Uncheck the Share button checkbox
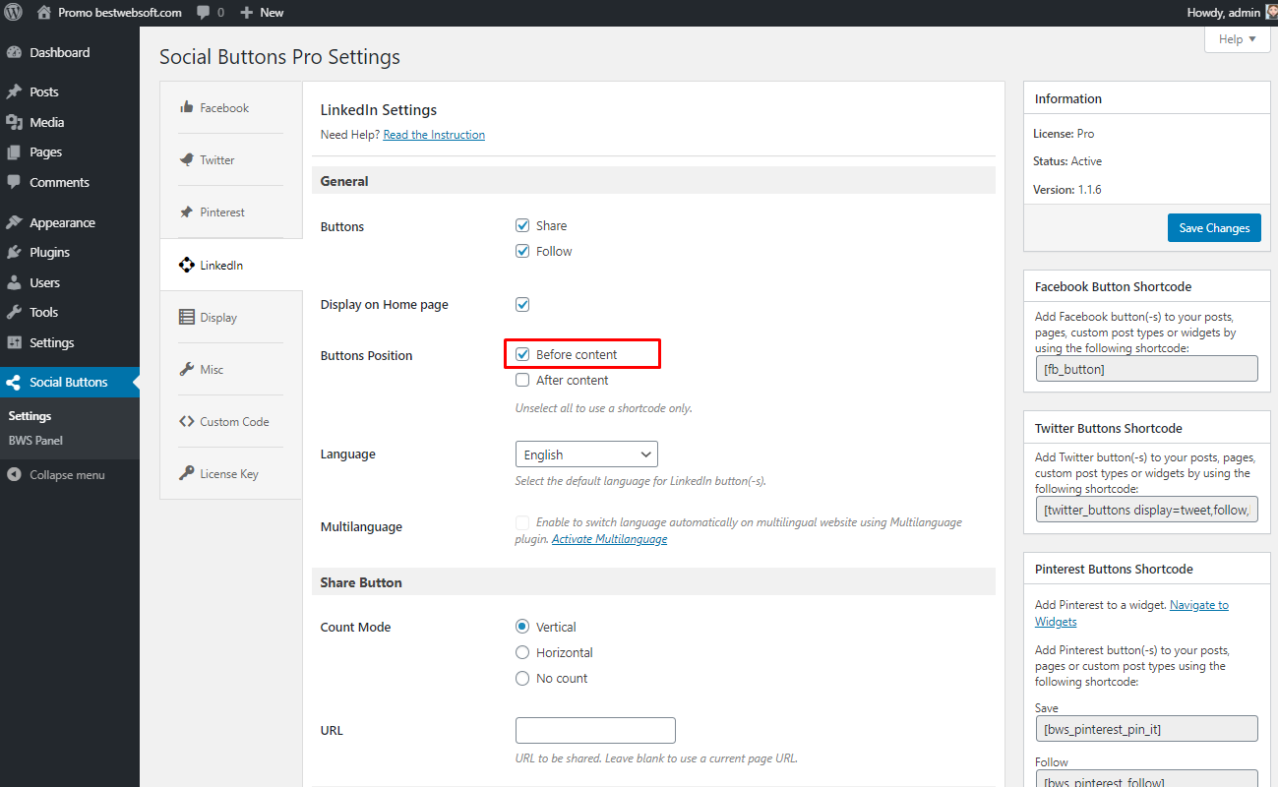The image size is (1278, 787). click(x=522, y=225)
